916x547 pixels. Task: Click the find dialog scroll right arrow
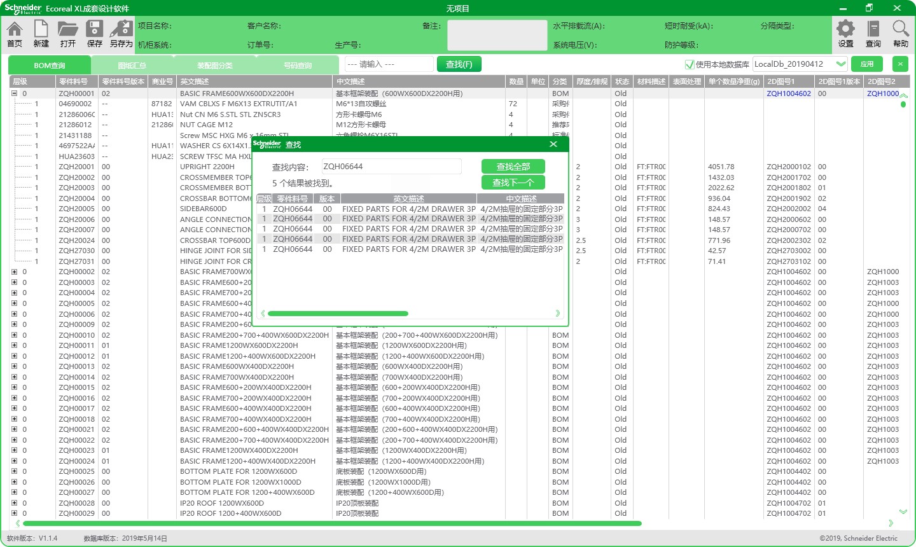tap(558, 314)
